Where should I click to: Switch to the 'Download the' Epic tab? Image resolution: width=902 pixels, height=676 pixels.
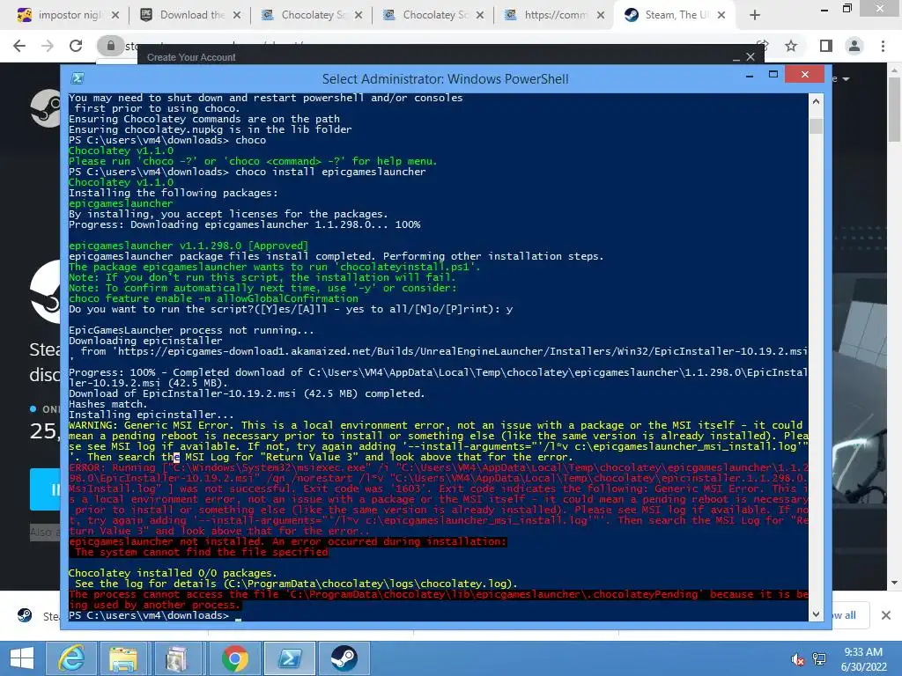click(192, 15)
